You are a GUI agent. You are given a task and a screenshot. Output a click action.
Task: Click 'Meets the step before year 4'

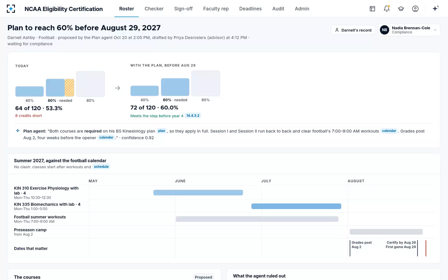[157, 116]
